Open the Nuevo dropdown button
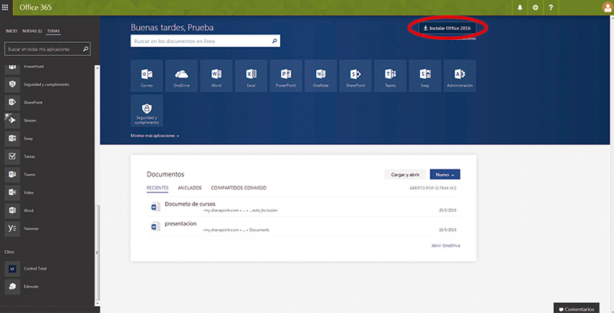The height and width of the screenshot is (313, 614). coord(444,174)
